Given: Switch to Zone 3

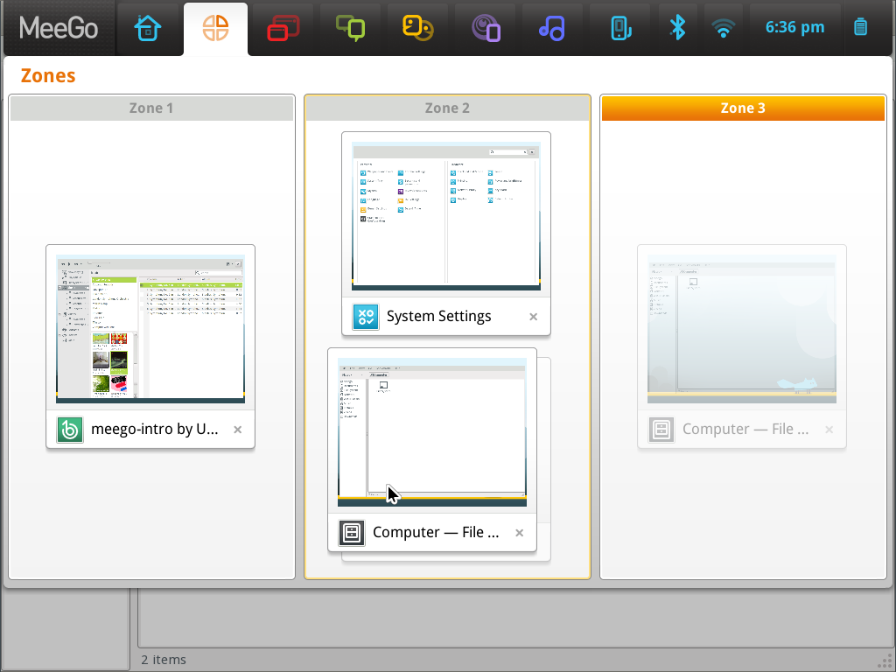Looking at the screenshot, I should pos(743,108).
